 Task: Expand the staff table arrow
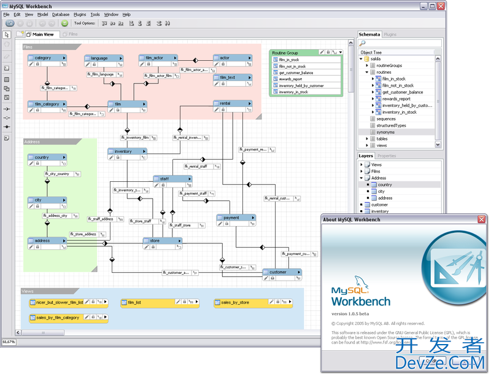click(190, 179)
